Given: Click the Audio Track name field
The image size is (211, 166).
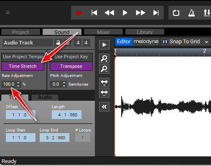Looking at the screenshot, I should [28, 42].
